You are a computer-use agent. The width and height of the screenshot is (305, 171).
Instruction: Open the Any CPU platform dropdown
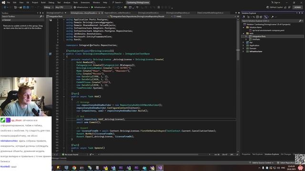[63, 7]
